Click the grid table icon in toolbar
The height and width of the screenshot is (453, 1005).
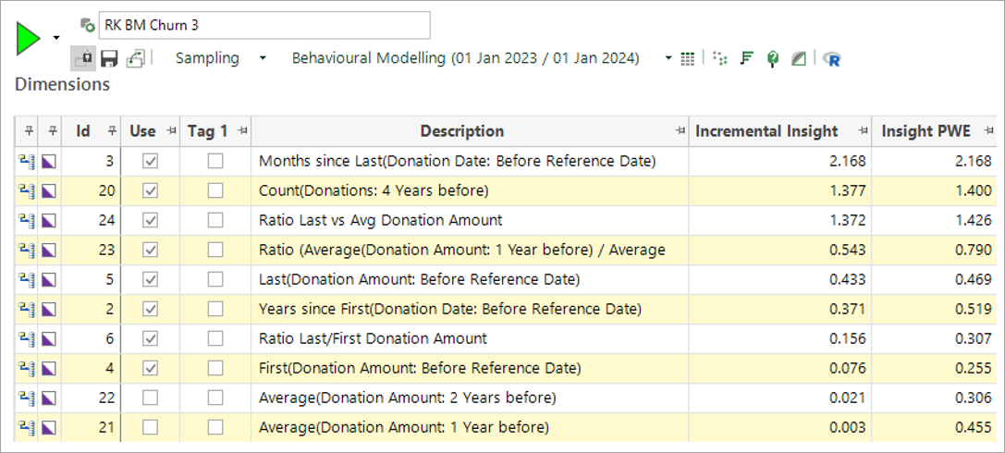[687, 59]
